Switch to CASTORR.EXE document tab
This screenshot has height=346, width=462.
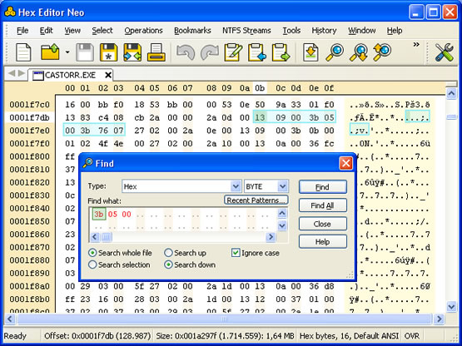pyautogui.click(x=70, y=75)
